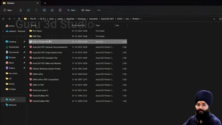
Task: Click enu in address path
Action: click(x=127, y=19)
